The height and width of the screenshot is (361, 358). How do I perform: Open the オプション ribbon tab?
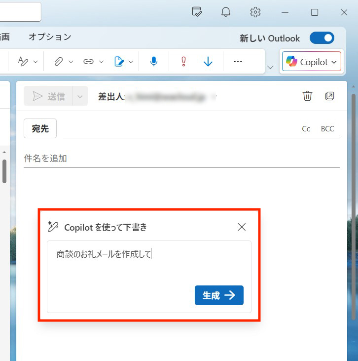50,37
